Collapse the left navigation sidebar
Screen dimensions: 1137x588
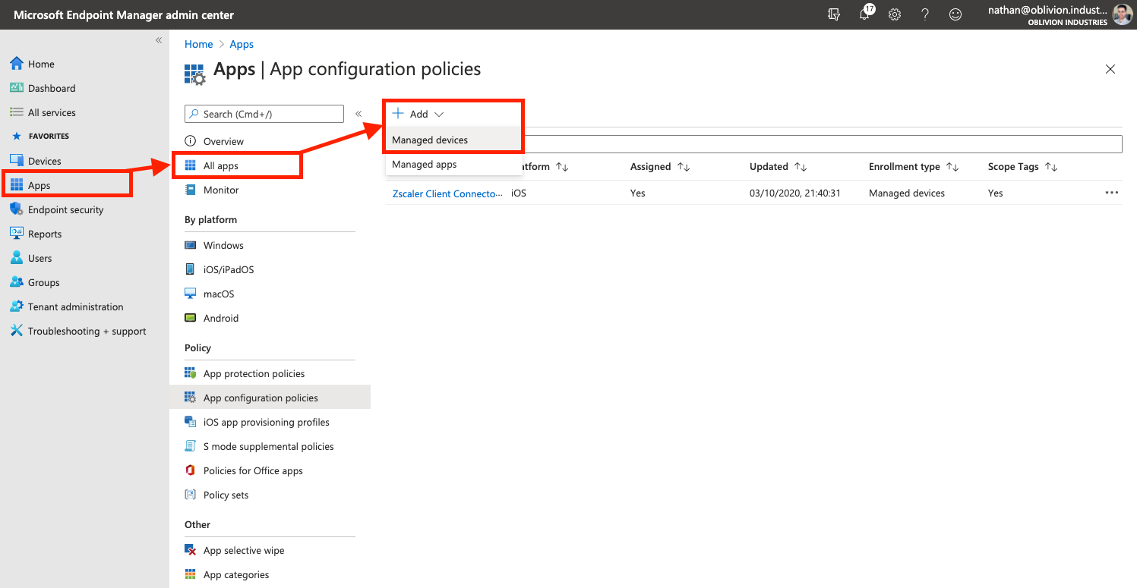click(159, 40)
